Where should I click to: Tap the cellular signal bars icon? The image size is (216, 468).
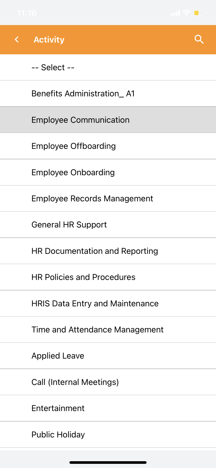(x=175, y=13)
